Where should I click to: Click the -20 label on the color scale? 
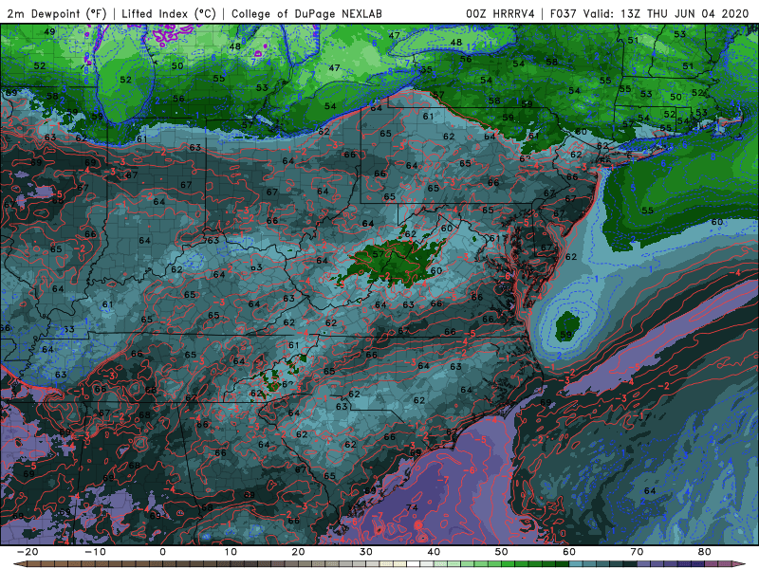[x=28, y=552]
